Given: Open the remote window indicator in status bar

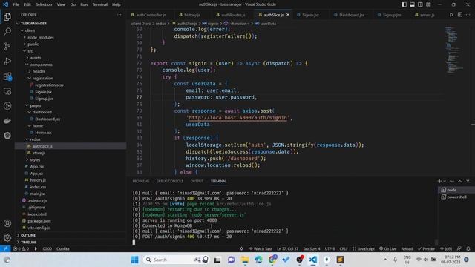Looking at the screenshot, I should (5, 249).
